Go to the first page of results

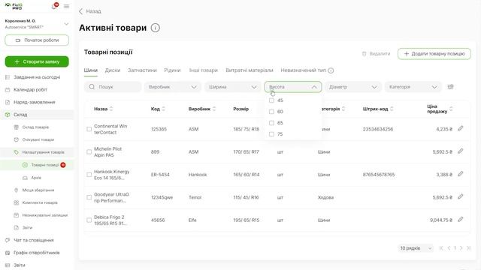(x=441, y=248)
